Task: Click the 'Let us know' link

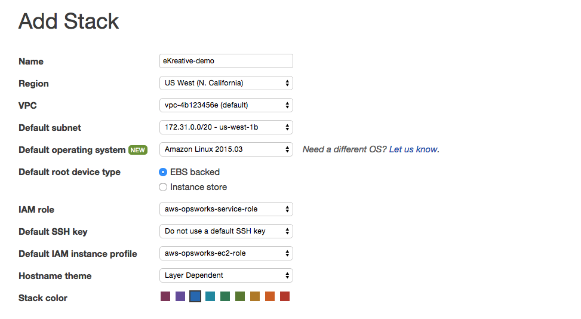Action: tap(413, 149)
